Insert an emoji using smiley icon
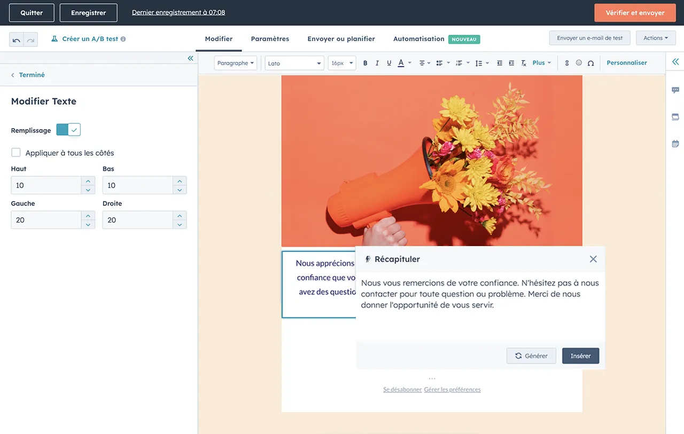 579,63
